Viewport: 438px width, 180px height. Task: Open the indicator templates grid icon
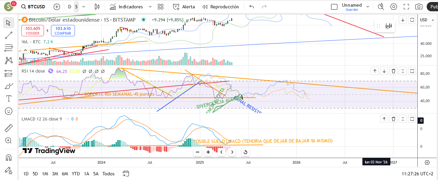click(x=161, y=7)
